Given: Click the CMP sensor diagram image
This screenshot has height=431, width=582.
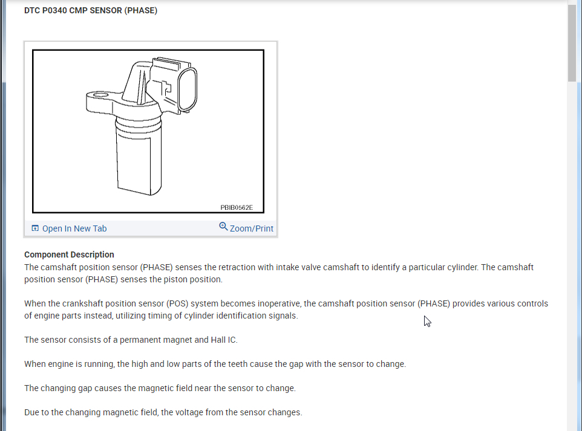Looking at the screenshot, I should 148,131.
